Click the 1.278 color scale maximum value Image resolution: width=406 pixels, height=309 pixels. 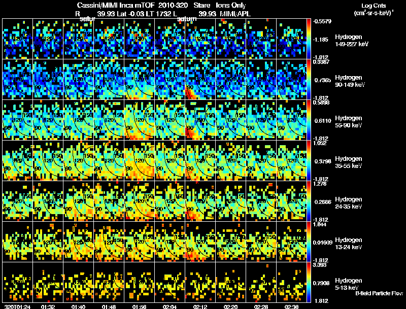point(320,184)
